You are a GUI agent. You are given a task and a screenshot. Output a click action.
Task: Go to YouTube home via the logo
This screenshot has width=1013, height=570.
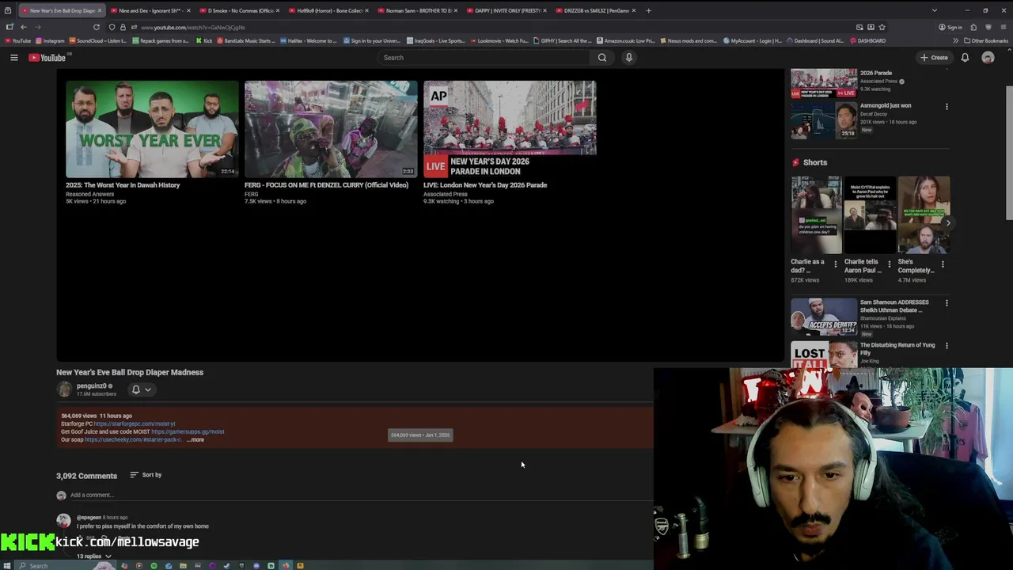[x=48, y=58]
